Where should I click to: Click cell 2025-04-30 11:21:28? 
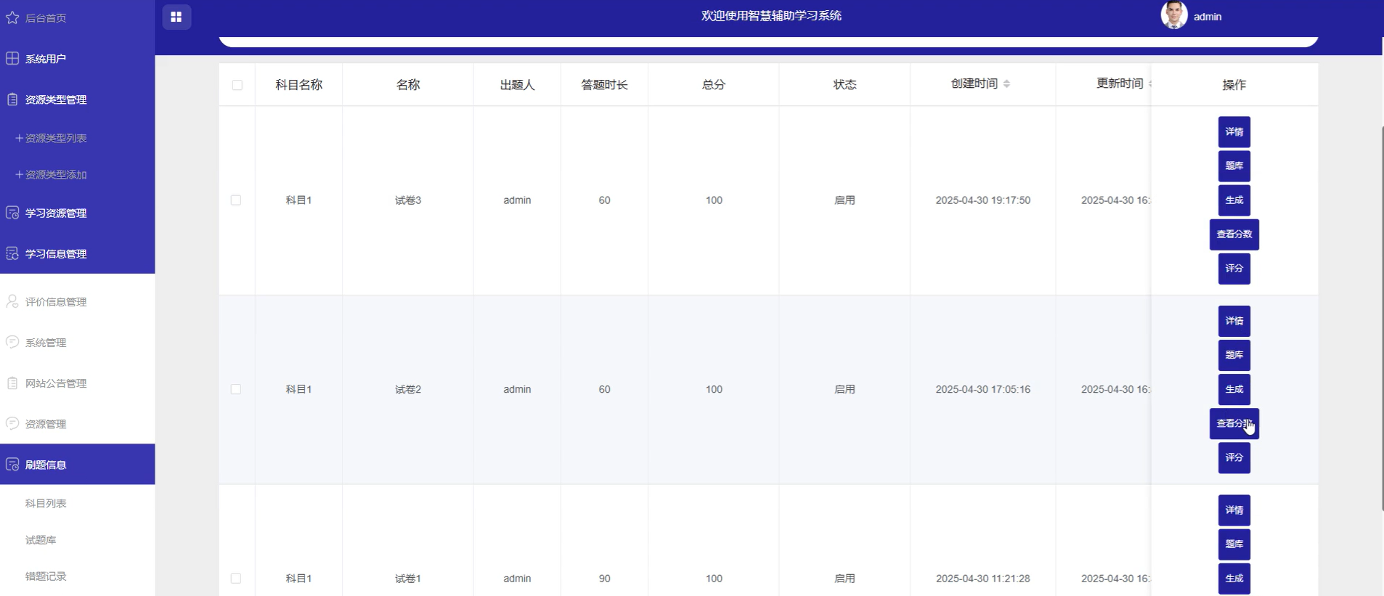click(x=982, y=579)
